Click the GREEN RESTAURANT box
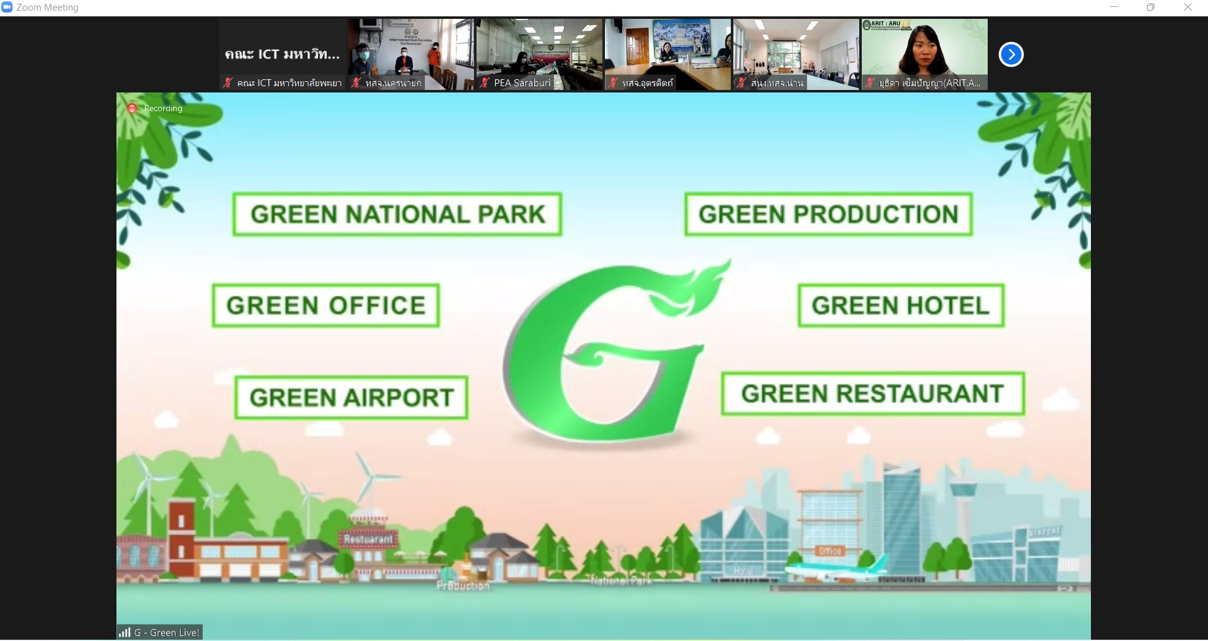Screen dimensions: 1208x641 [x=872, y=394]
